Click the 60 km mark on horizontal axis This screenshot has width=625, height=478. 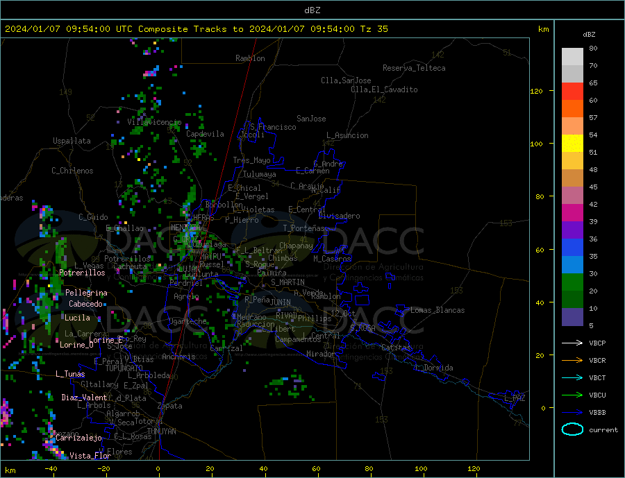[316, 469]
